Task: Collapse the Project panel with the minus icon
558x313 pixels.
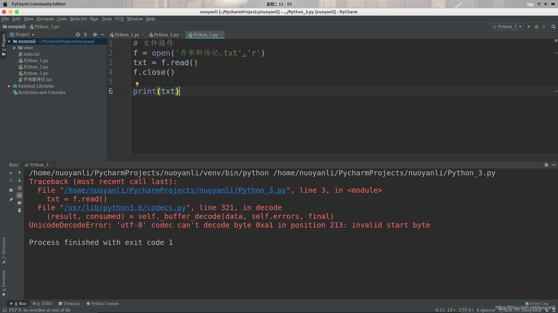Action: pos(102,34)
